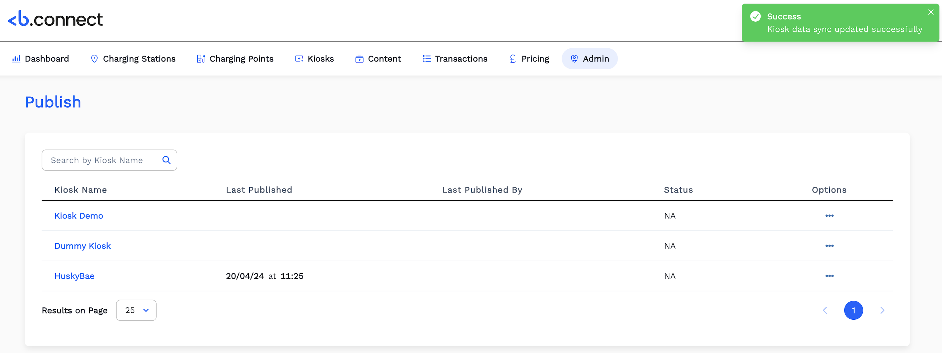Select the Dashboard bar chart icon
This screenshot has height=353, width=942.
coord(16,58)
